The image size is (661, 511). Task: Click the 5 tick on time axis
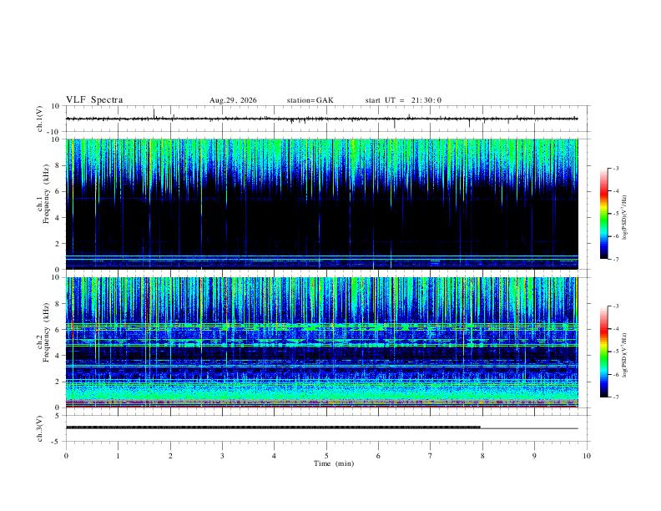[x=326, y=456]
